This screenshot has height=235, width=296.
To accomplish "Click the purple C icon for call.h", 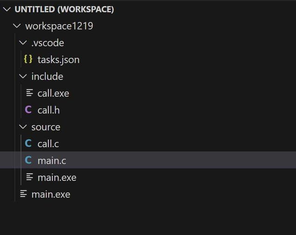I will (28, 110).
